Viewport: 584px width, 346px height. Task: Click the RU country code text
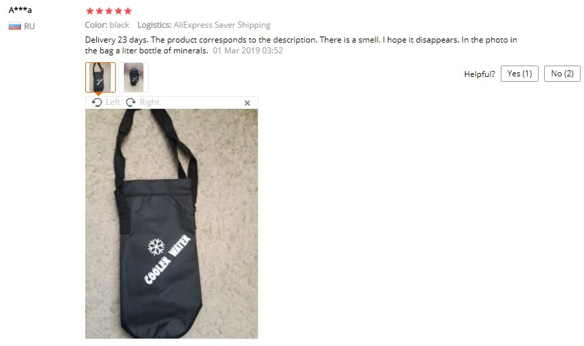click(29, 26)
